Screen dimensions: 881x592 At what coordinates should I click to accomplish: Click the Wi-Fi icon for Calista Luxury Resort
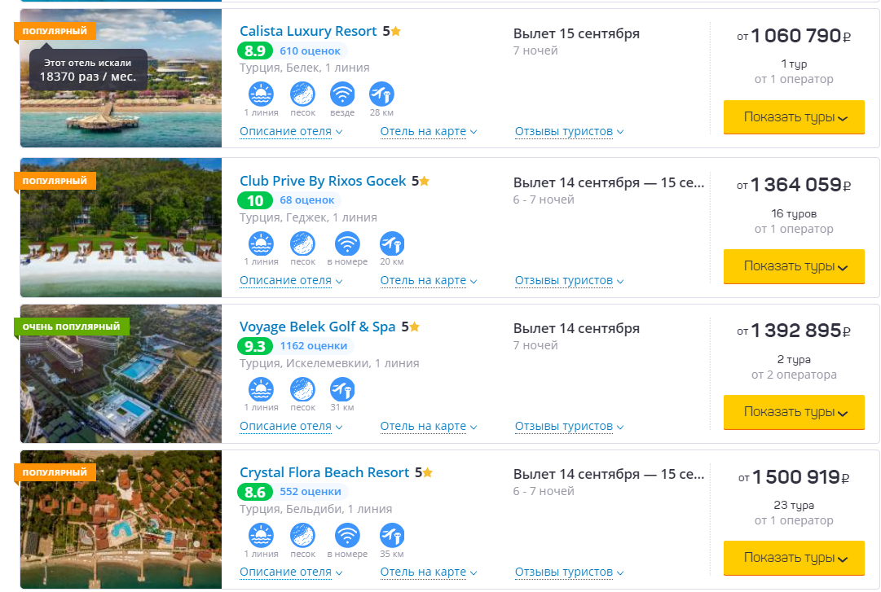tap(342, 95)
